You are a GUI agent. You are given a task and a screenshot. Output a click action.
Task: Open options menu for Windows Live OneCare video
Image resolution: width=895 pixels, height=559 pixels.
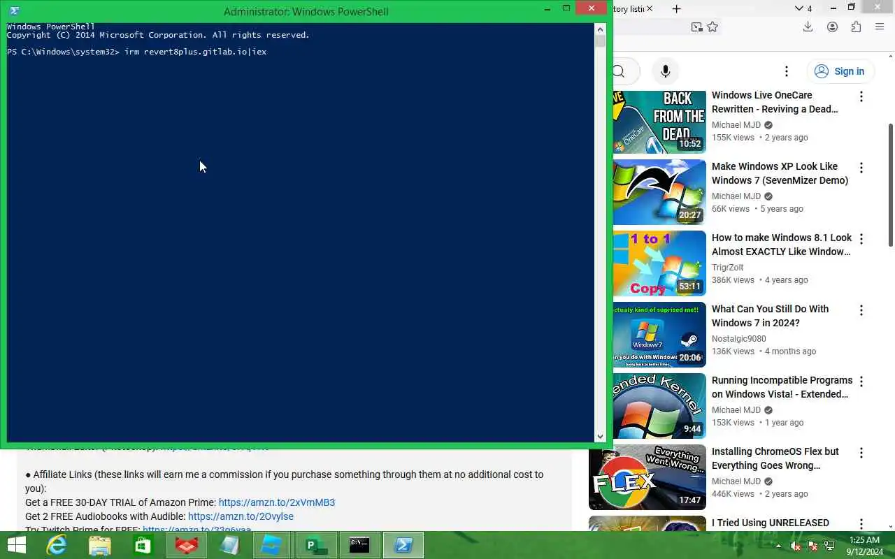pyautogui.click(x=861, y=96)
